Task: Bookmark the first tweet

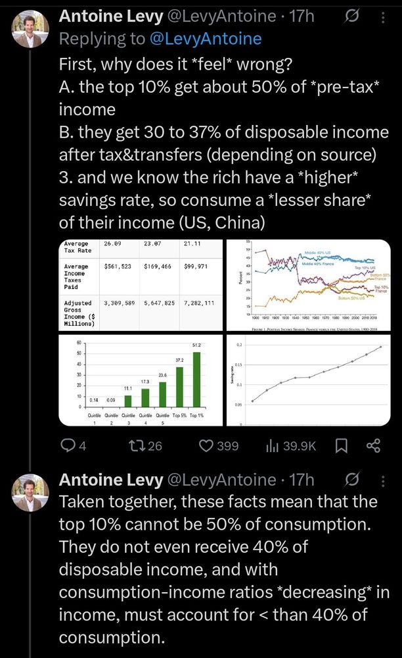Action: (x=342, y=445)
